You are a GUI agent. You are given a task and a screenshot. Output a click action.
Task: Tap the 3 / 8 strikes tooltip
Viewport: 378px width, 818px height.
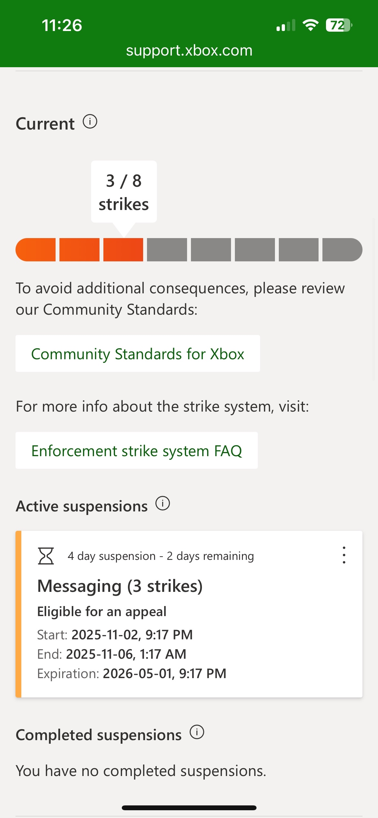coord(124,192)
